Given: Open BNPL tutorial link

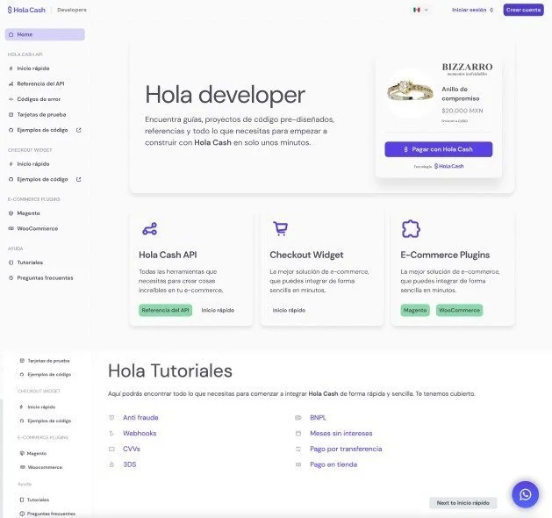Looking at the screenshot, I should click(x=318, y=418).
